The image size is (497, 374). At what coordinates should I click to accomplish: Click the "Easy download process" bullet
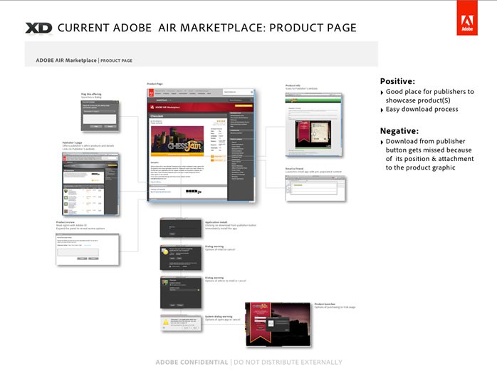[x=422, y=109]
